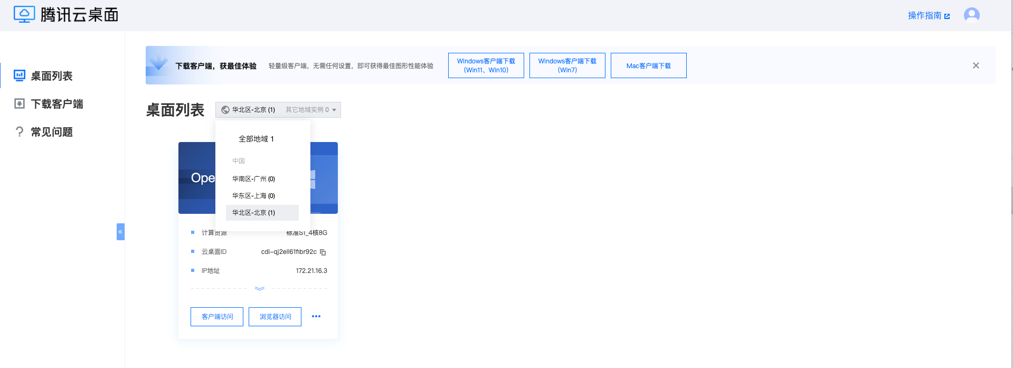Click the download arrow icon in banner
Viewport: 1013px width, 368px height.
point(158,63)
